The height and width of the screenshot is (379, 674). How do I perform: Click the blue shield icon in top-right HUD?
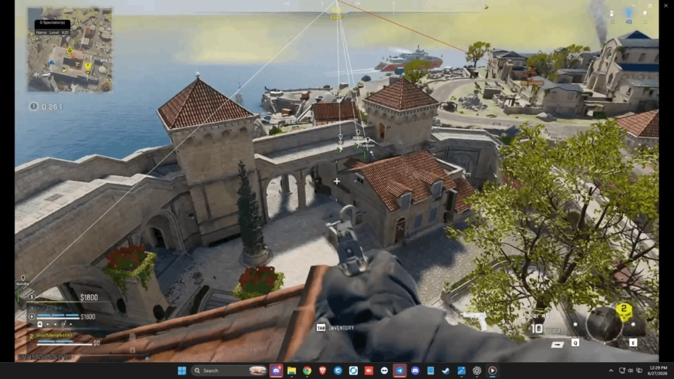pyautogui.click(x=629, y=13)
